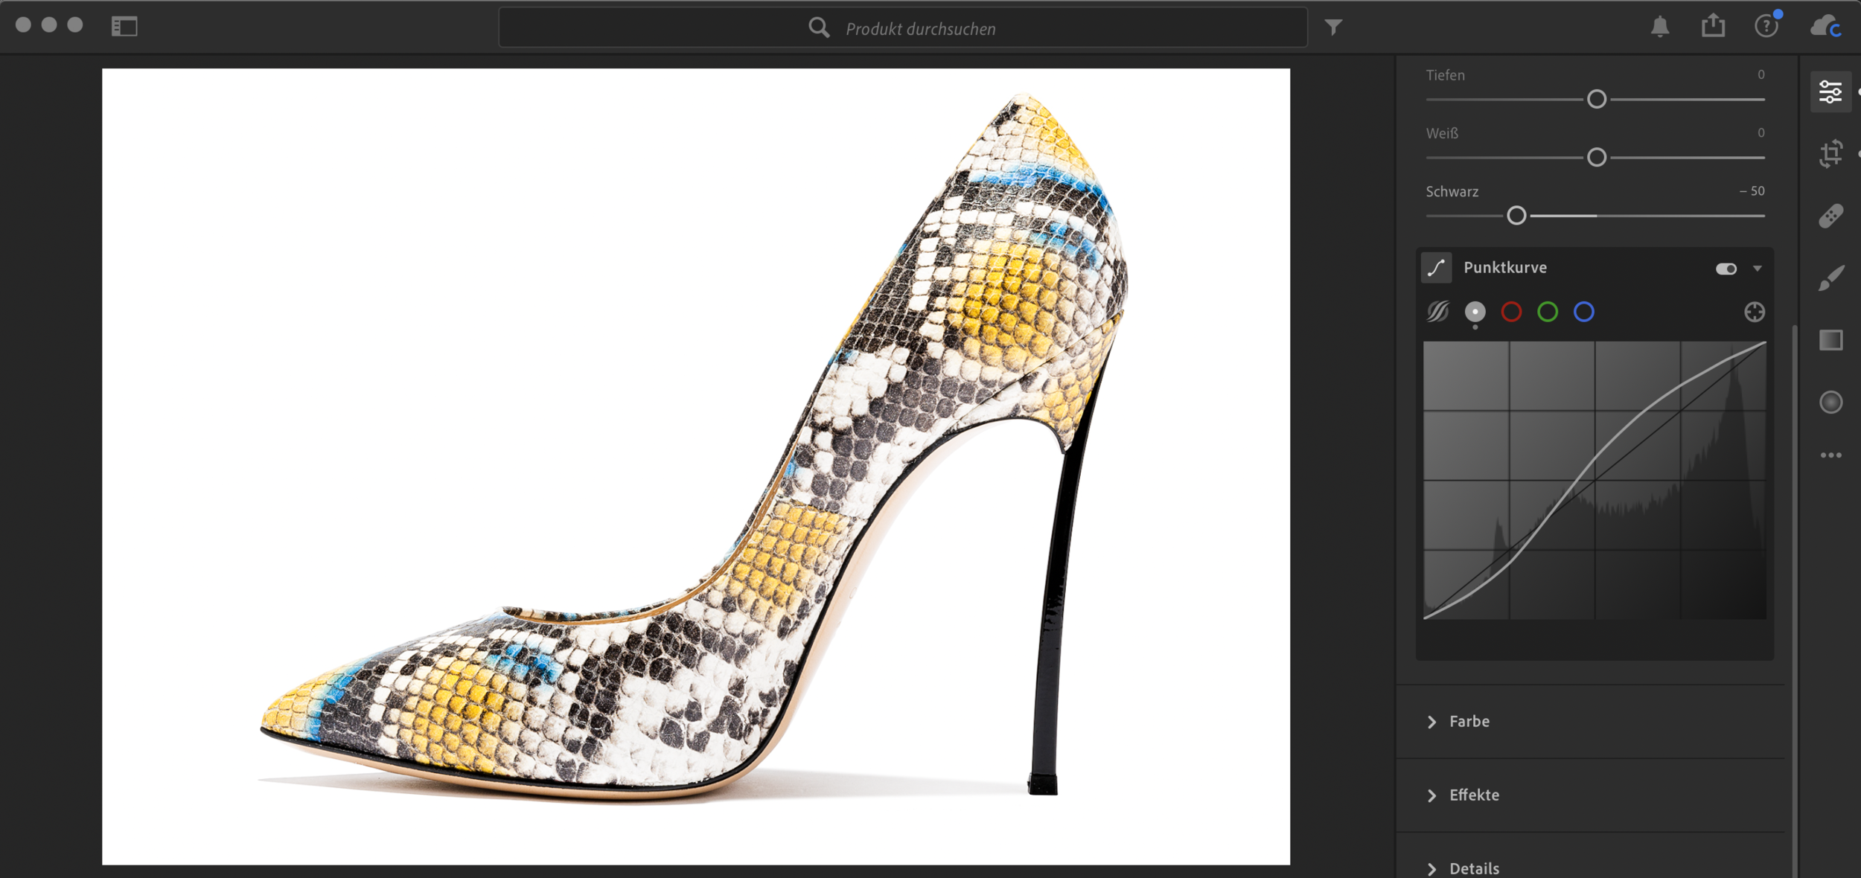Select the blue channel curve
Viewport: 1861px width, 878px height.
pos(1583,312)
